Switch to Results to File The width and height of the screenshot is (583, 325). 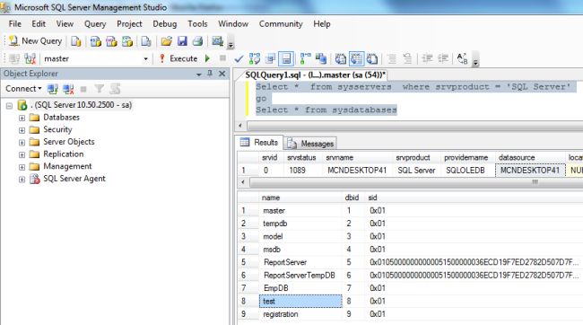372,58
